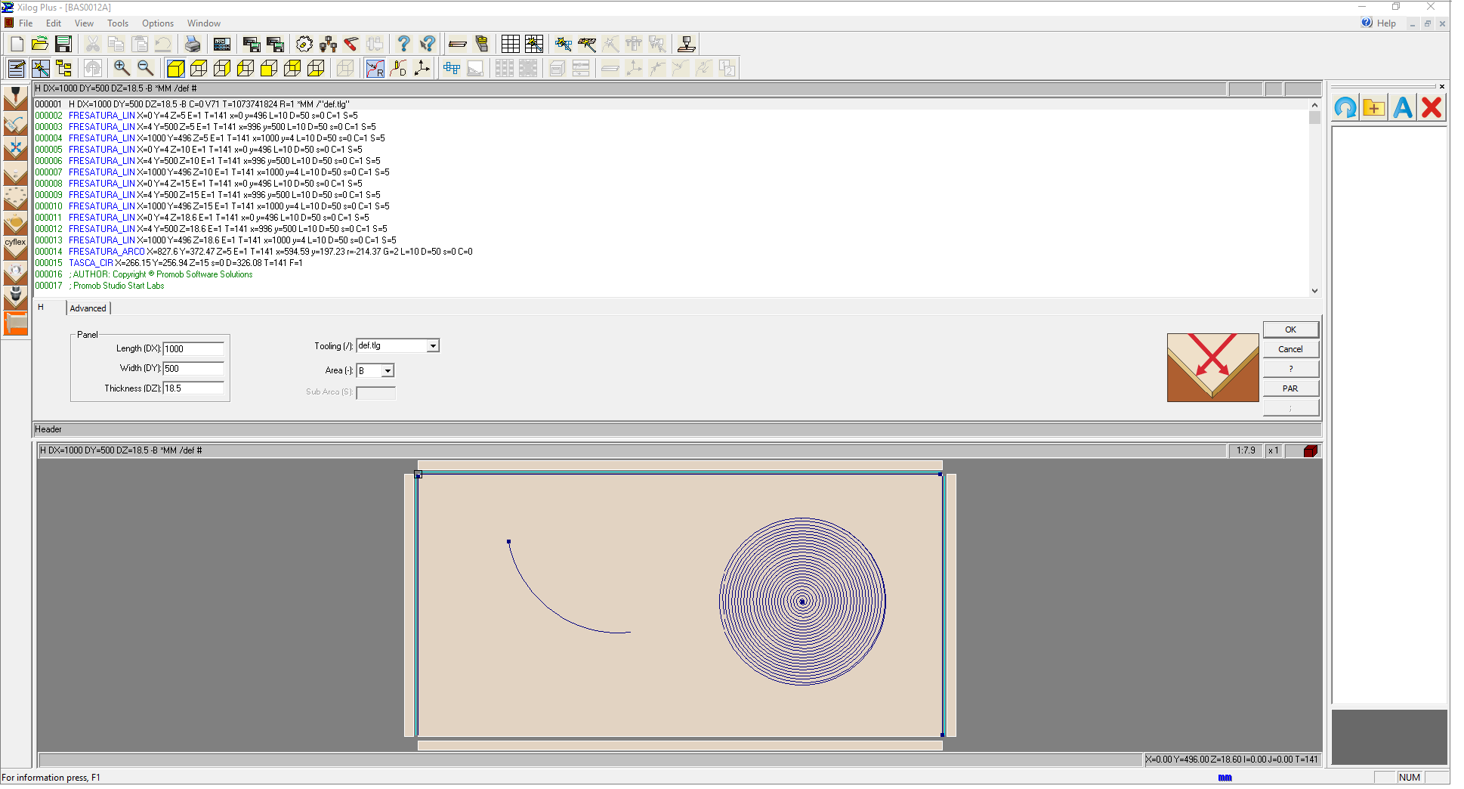The height and width of the screenshot is (789, 1464).
Task: Open the Options menu
Action: click(x=158, y=23)
